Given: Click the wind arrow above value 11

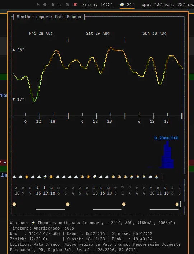Looking at the screenshot, I should 158,188.
